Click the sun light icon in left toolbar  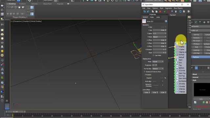click(2, 51)
